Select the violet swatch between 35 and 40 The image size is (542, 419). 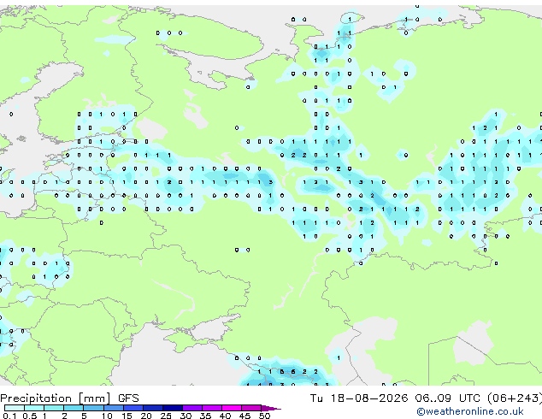coord(211,408)
